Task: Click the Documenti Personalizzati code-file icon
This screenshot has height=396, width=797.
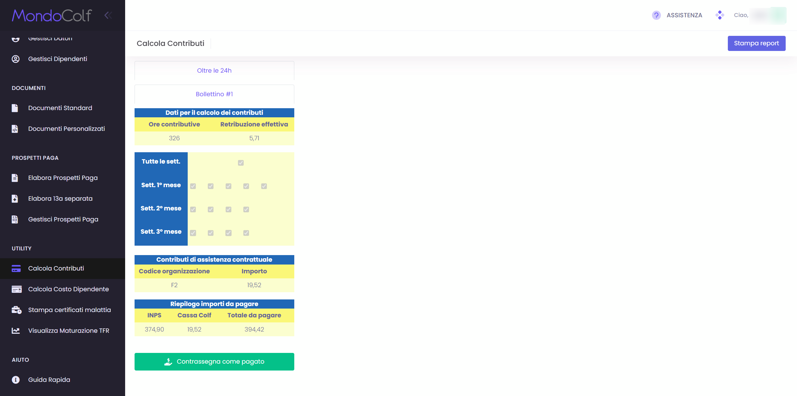Action: coord(15,129)
